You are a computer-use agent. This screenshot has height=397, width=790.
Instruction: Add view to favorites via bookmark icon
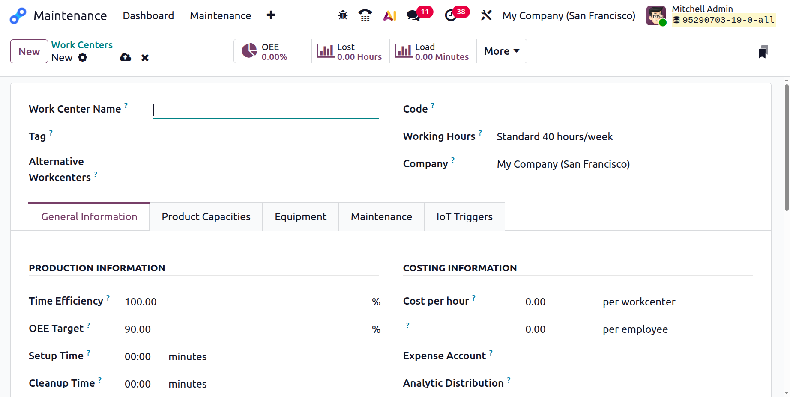tap(764, 51)
